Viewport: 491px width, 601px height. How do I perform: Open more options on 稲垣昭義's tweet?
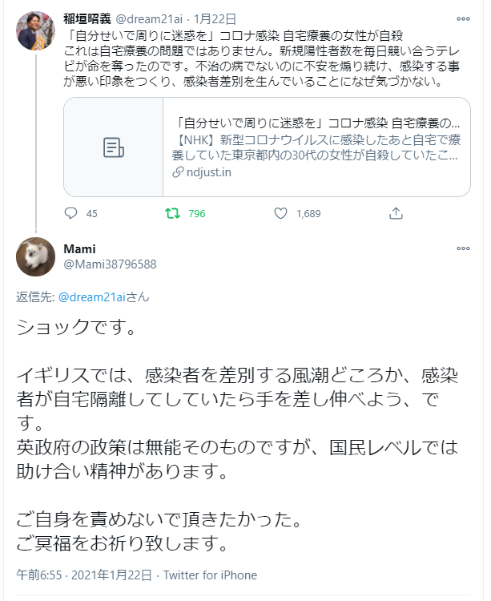463,17
